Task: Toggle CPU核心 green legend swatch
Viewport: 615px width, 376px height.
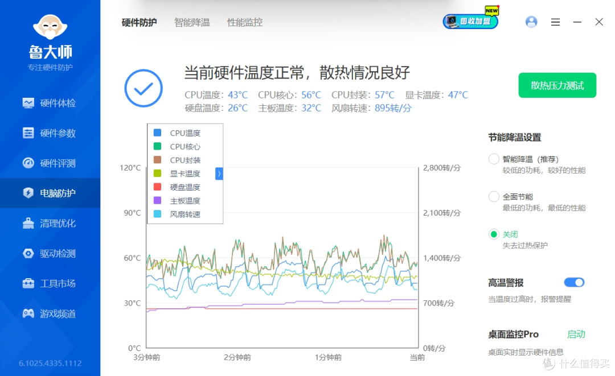Action: [x=157, y=146]
